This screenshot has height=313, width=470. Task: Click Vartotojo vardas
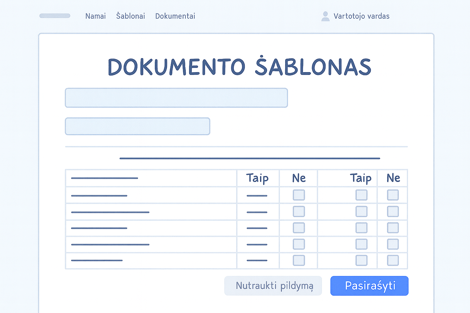pos(362,16)
